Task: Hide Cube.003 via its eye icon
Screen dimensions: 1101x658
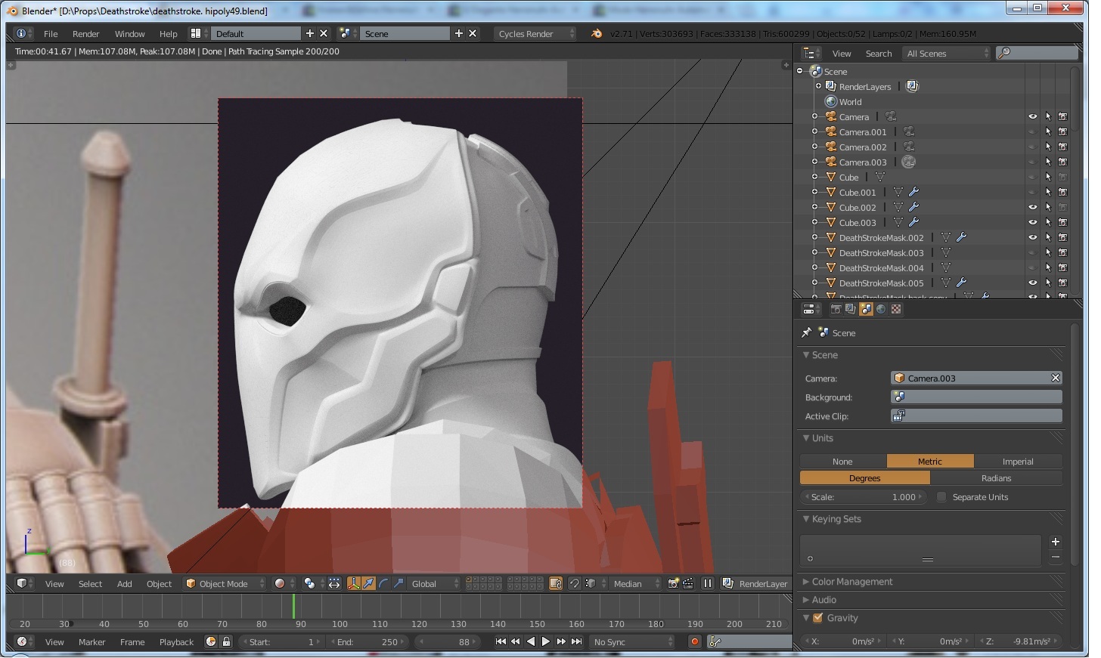Action: coord(1032,222)
